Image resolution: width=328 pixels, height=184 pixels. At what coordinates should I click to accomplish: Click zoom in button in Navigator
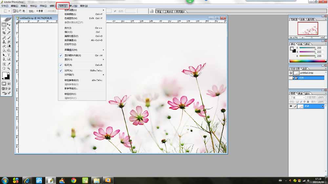click(322, 38)
